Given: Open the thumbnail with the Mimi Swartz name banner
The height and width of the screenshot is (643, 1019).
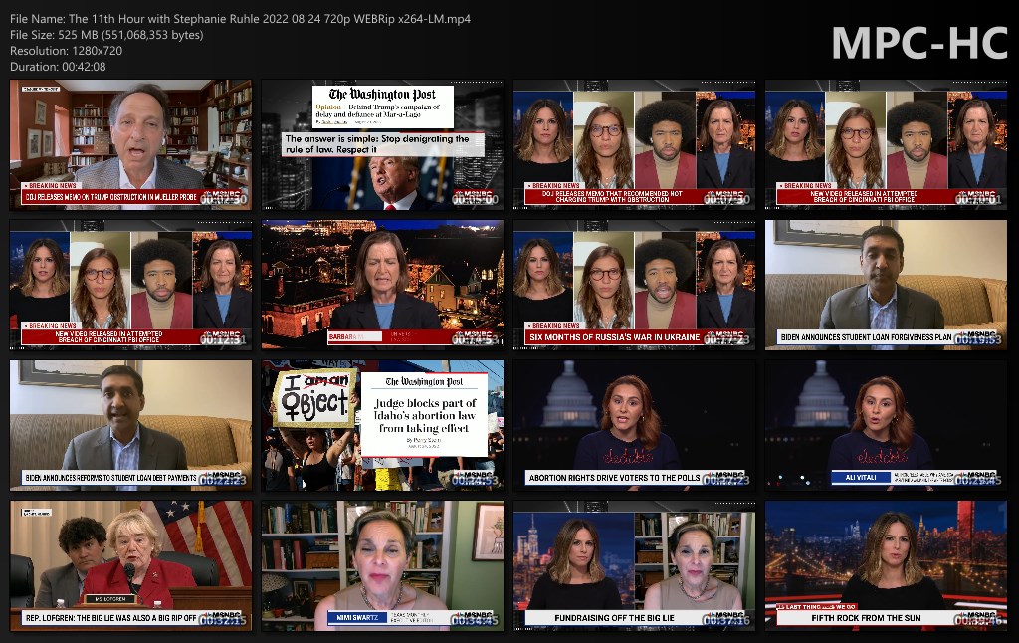Looking at the screenshot, I should [382, 565].
